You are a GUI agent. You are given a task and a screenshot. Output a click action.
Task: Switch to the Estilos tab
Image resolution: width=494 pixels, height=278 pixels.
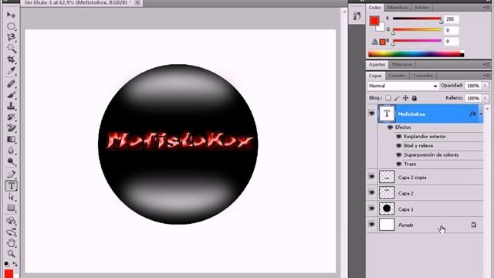click(x=421, y=7)
